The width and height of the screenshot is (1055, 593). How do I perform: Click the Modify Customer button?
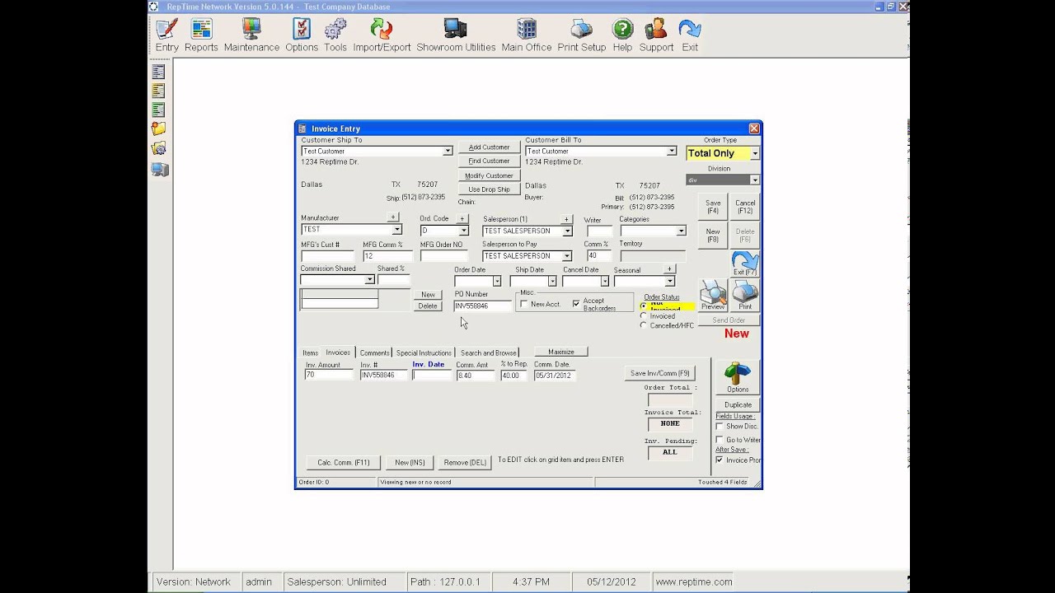pyautogui.click(x=490, y=175)
